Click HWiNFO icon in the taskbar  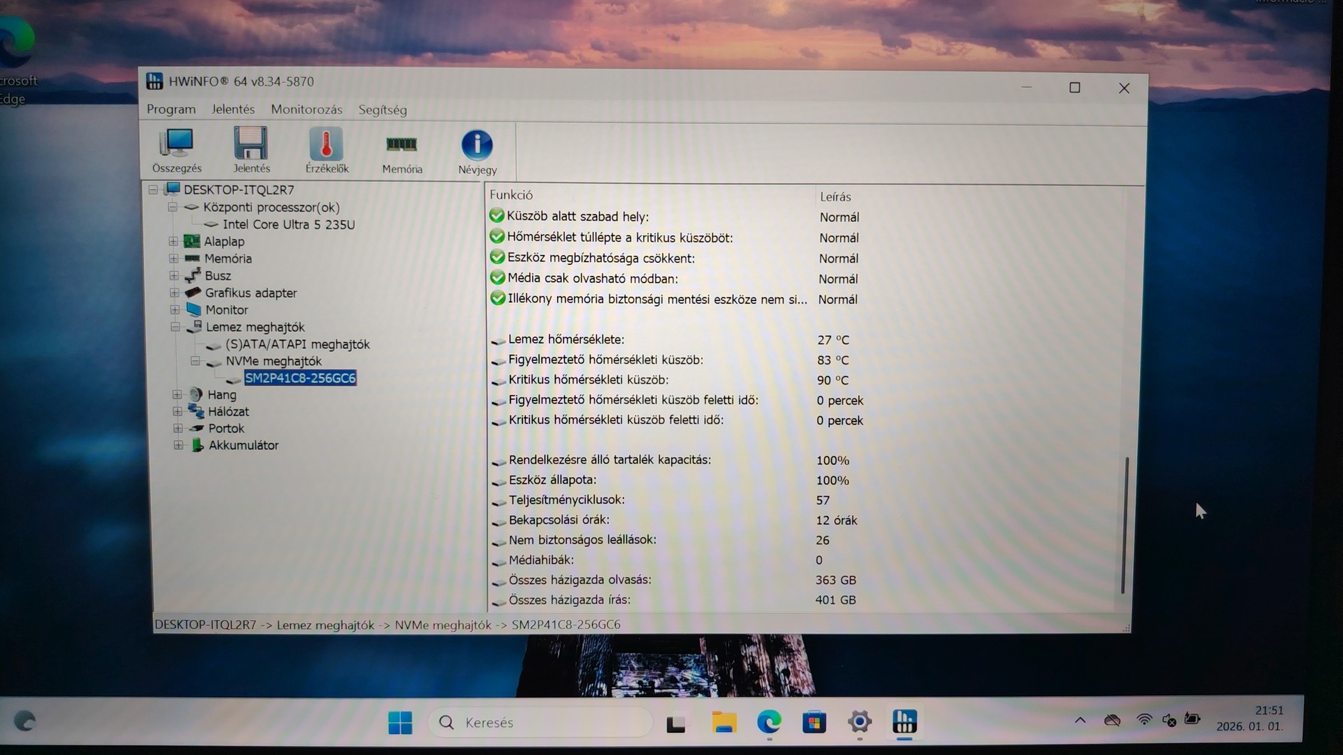pos(904,722)
